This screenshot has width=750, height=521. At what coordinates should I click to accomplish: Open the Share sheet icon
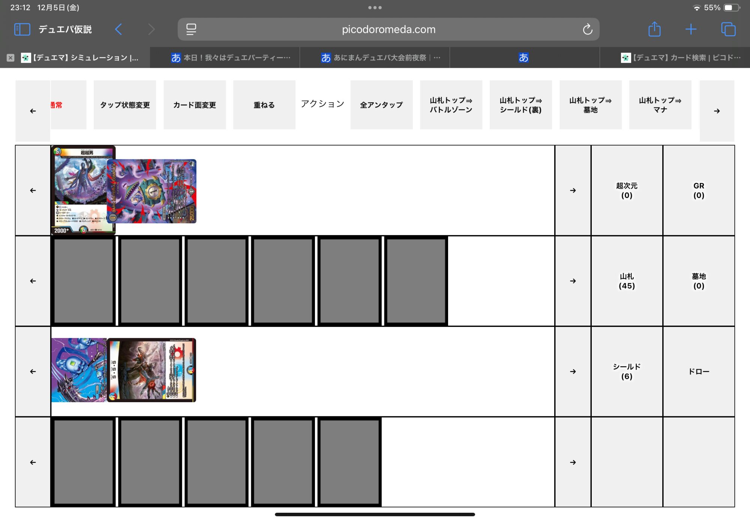point(654,29)
